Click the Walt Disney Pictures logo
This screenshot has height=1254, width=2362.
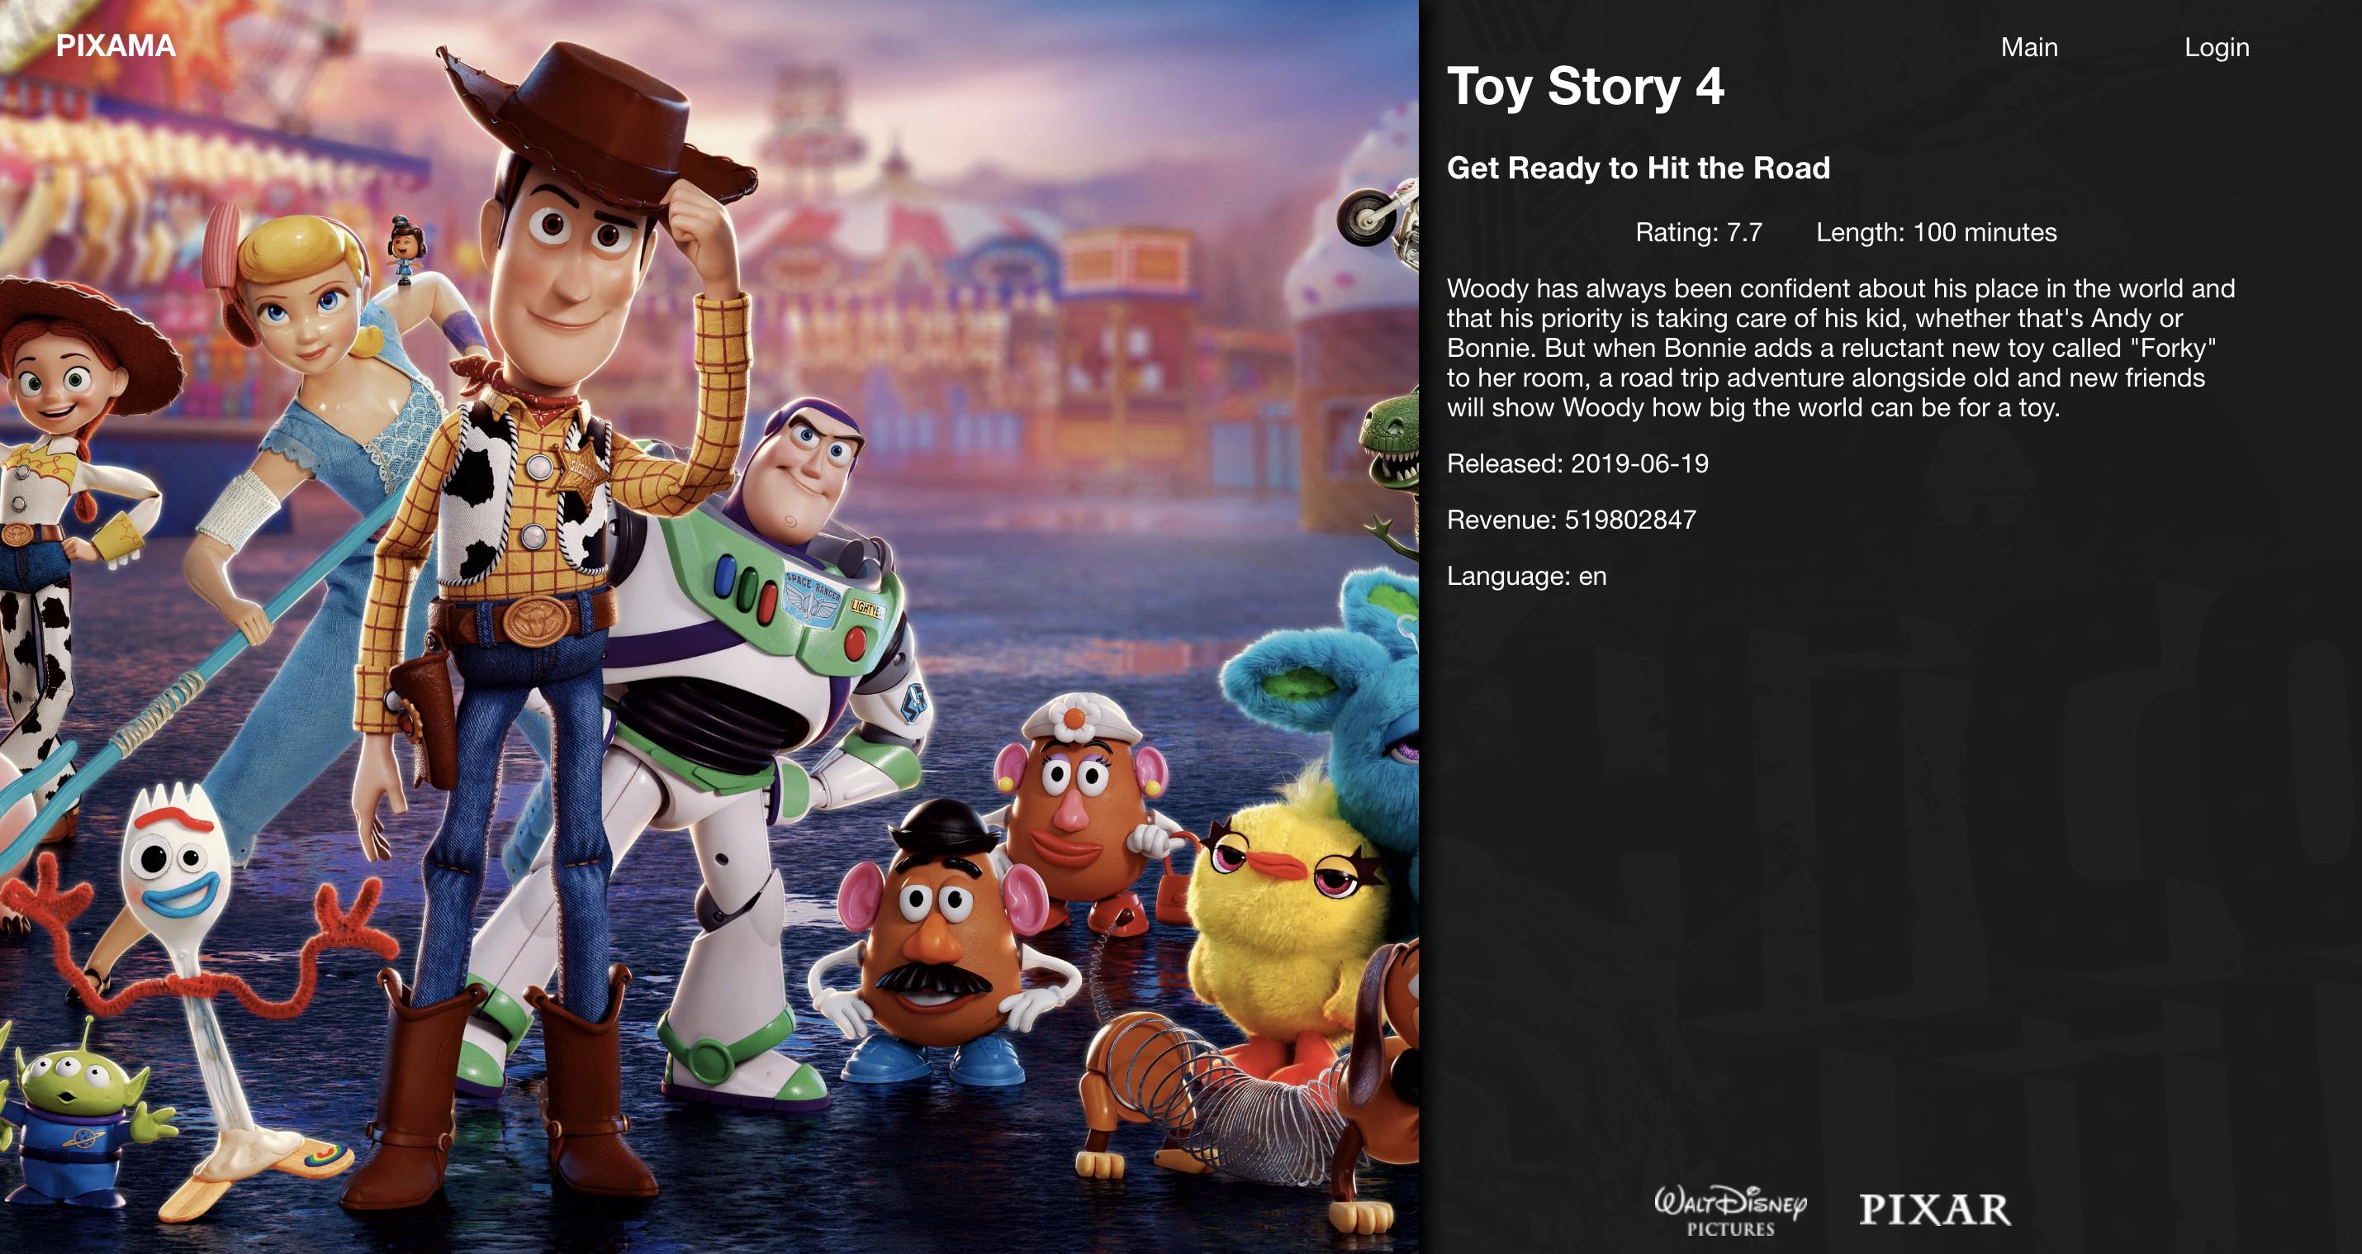tap(1730, 1211)
